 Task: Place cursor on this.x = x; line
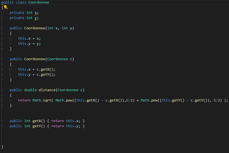[29, 38]
